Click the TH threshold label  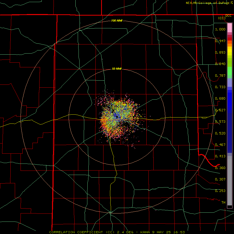223,202
